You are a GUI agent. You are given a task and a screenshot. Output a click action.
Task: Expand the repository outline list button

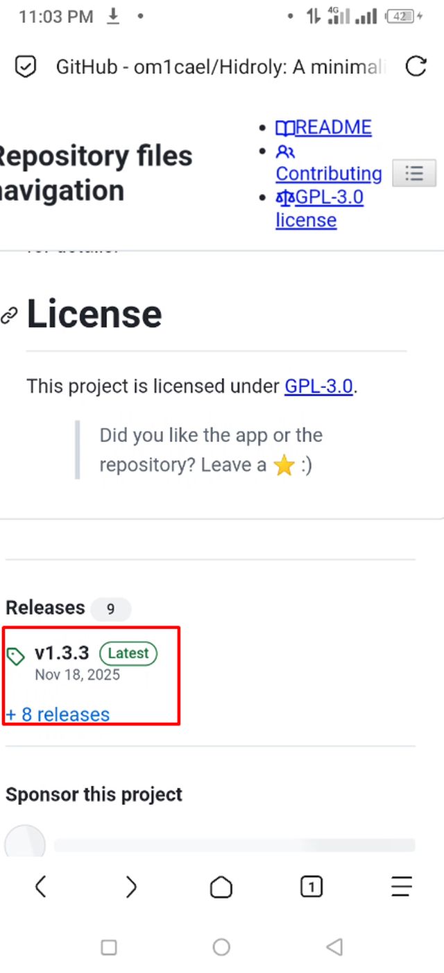click(x=414, y=173)
